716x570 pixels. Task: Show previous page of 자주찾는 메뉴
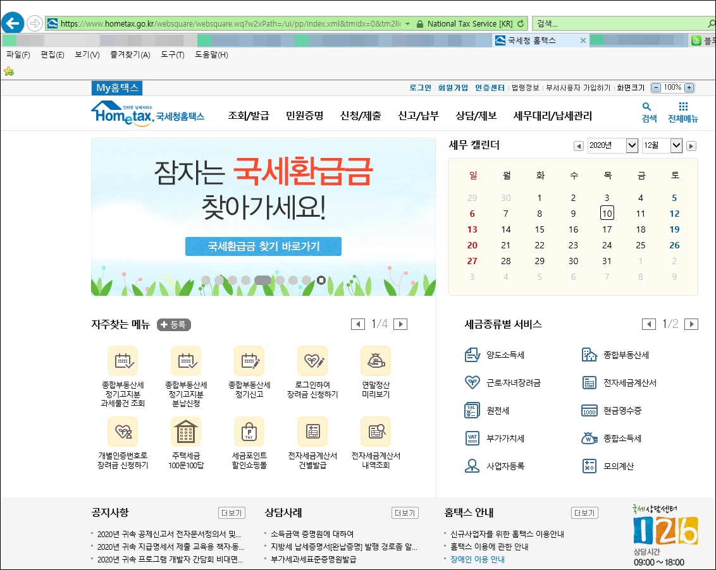coord(358,324)
